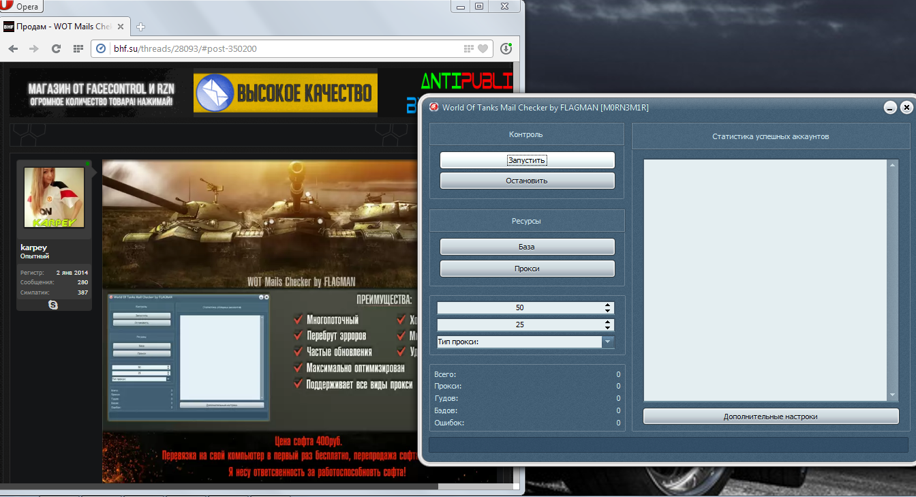Open a new tab with plus button
Image resolution: width=916 pixels, height=497 pixels.
pyautogui.click(x=141, y=27)
